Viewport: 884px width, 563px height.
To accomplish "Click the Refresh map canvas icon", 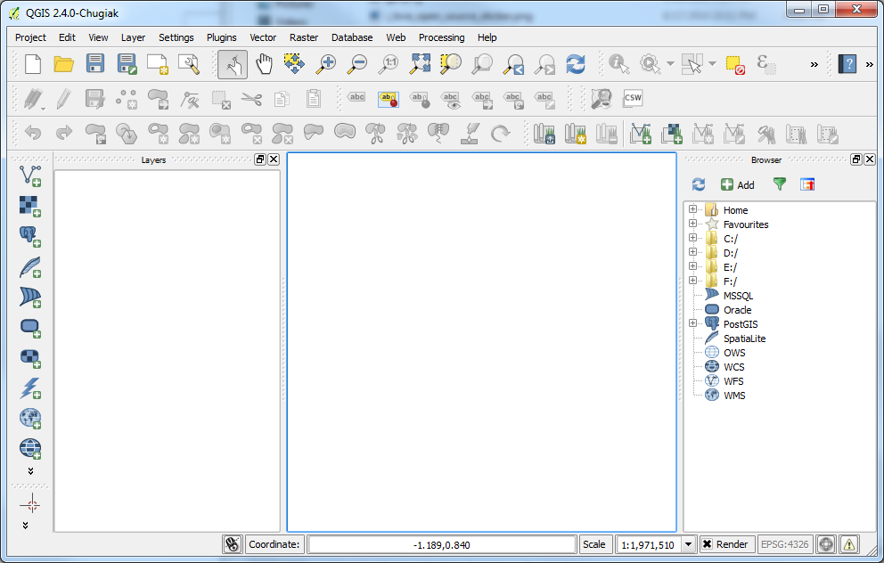I will point(576,63).
